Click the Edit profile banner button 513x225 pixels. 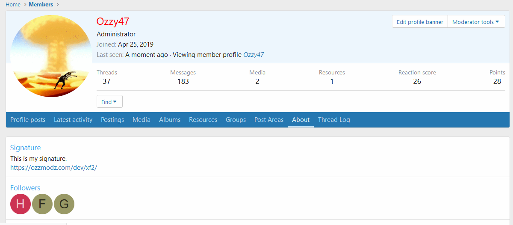(x=420, y=22)
